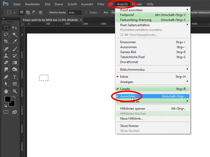Screen dimensions: 210x157
Task: Select the Move tool
Action: pyautogui.click(x=15, y=28)
